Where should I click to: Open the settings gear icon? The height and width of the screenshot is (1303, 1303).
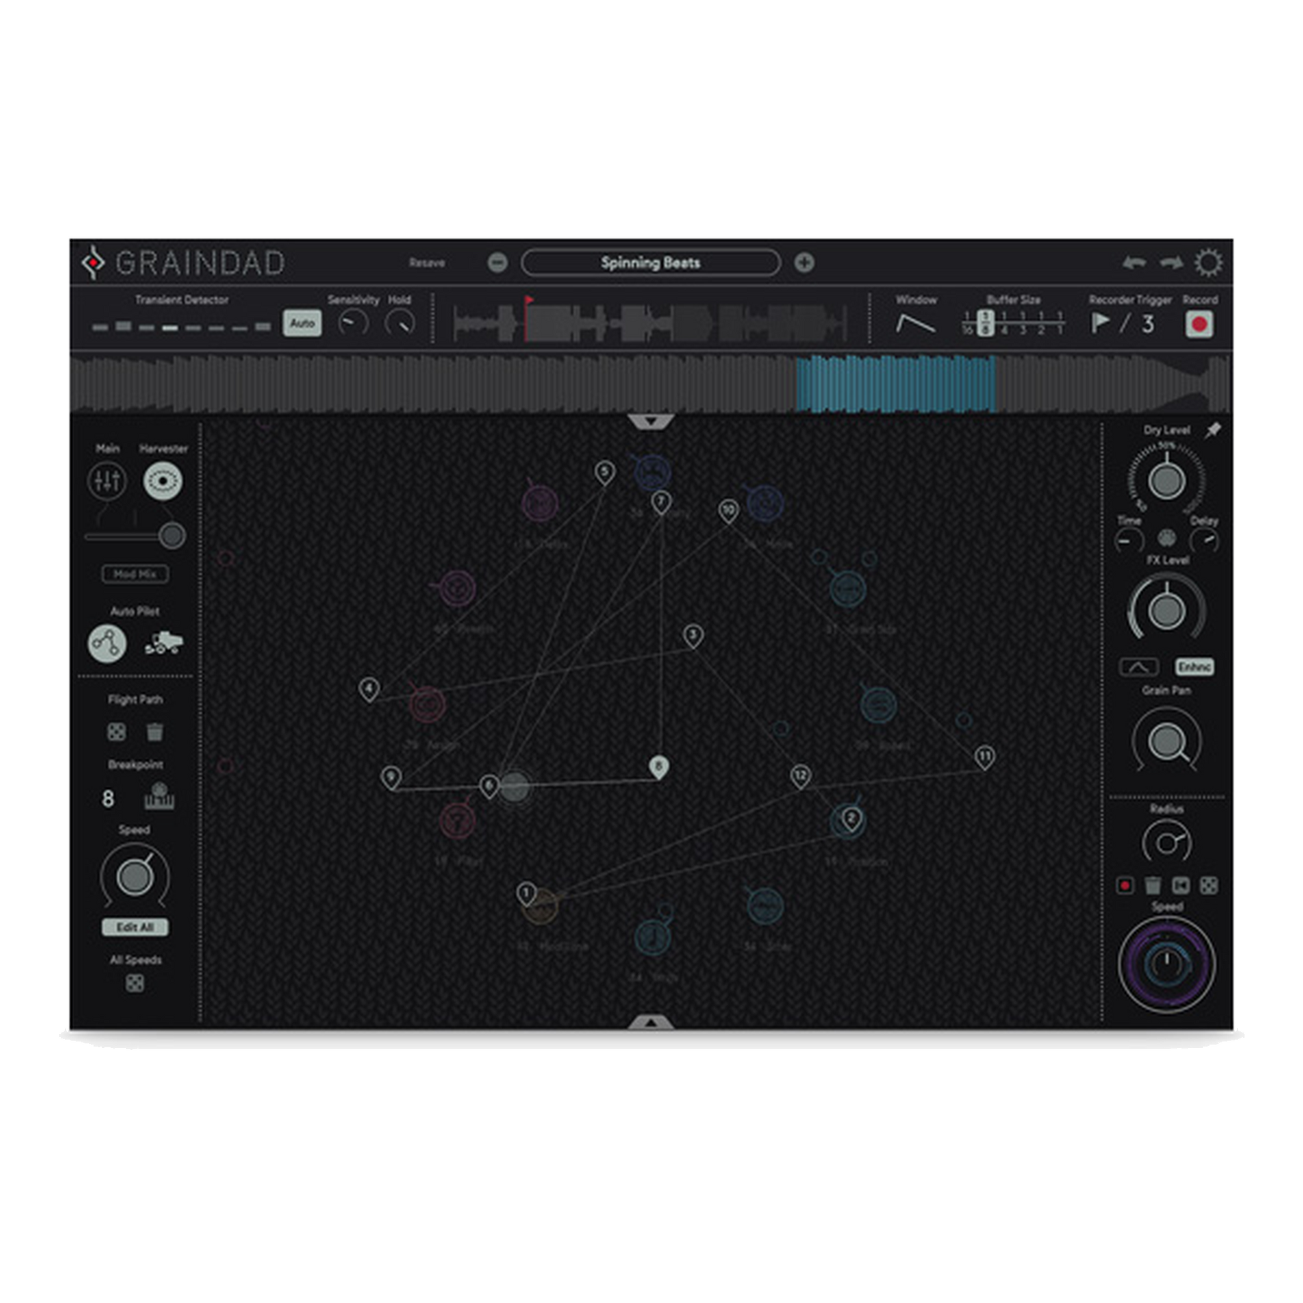[1208, 263]
